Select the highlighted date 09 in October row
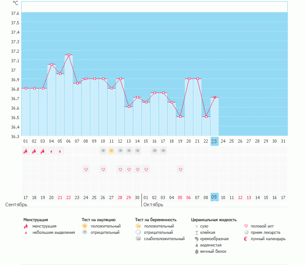This screenshot has height=265, width=305. tap(215, 197)
